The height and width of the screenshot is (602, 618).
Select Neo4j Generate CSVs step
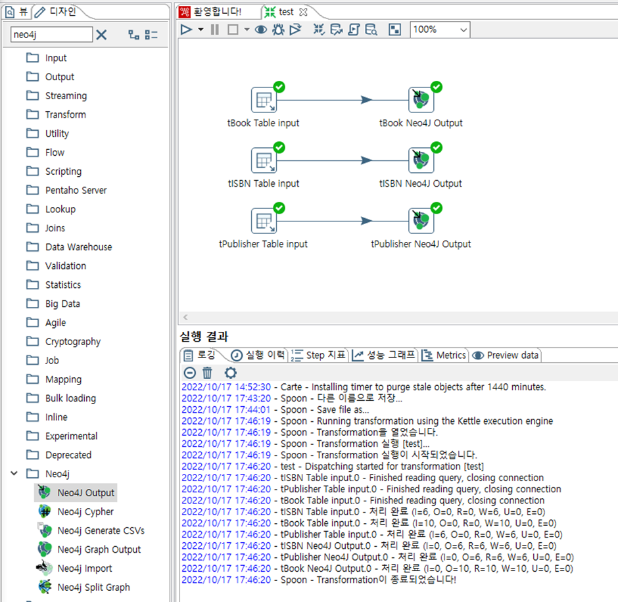(x=91, y=530)
